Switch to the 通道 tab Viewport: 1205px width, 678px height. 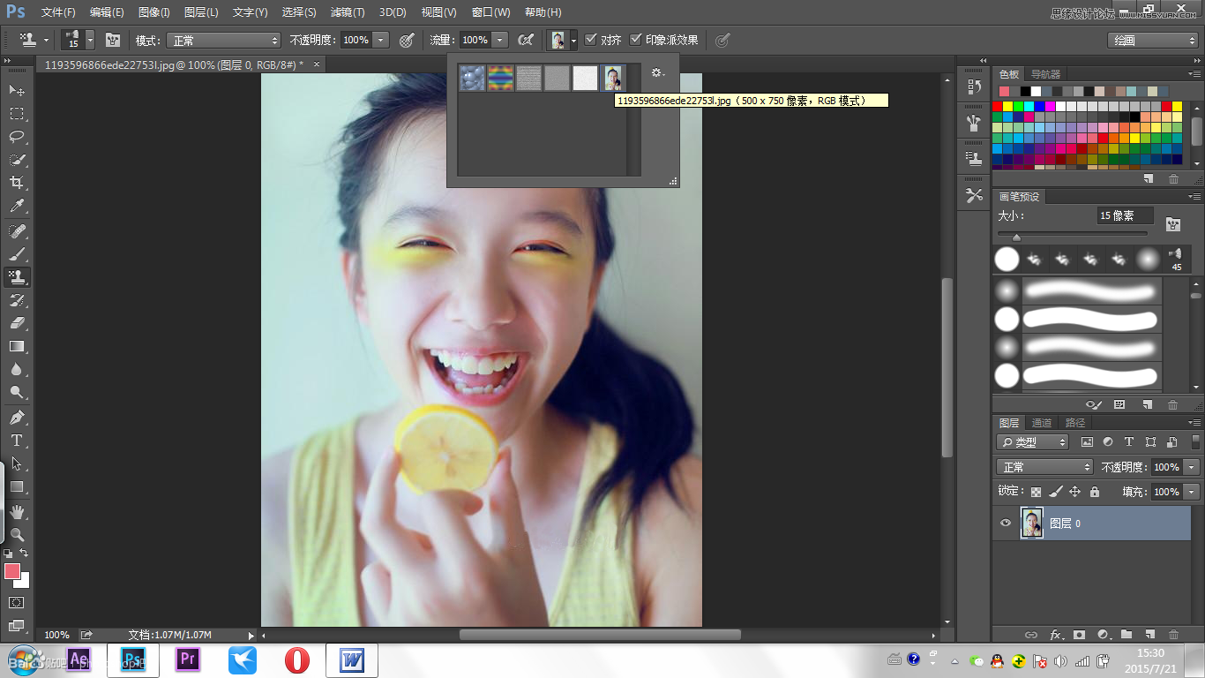click(1042, 423)
